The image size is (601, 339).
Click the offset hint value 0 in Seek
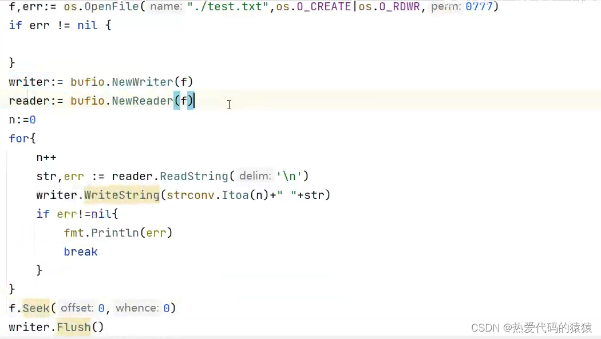[x=101, y=308]
